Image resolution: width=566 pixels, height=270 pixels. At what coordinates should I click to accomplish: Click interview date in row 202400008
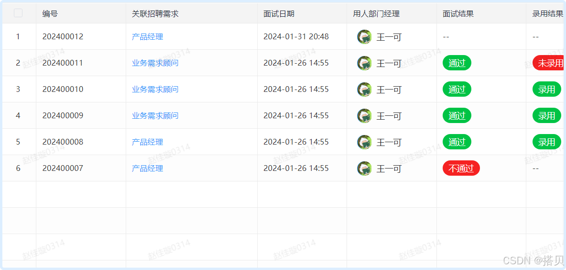coord(296,142)
